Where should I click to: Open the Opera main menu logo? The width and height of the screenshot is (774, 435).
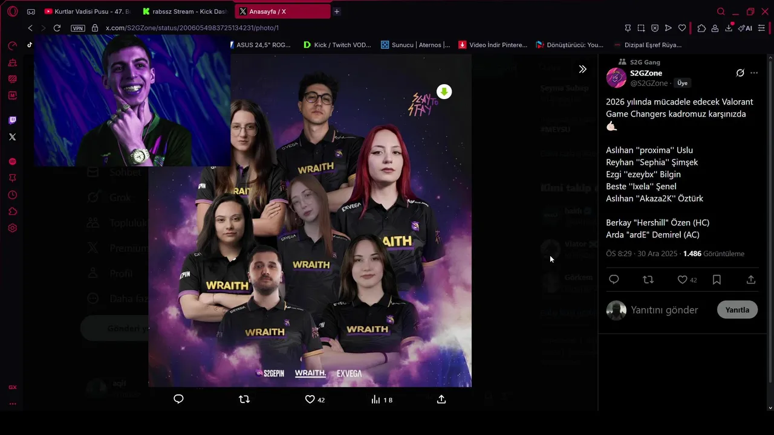[13, 11]
